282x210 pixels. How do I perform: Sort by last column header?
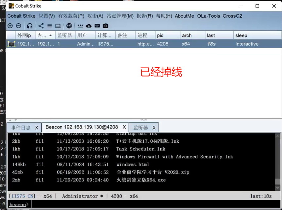click(x=219, y=35)
